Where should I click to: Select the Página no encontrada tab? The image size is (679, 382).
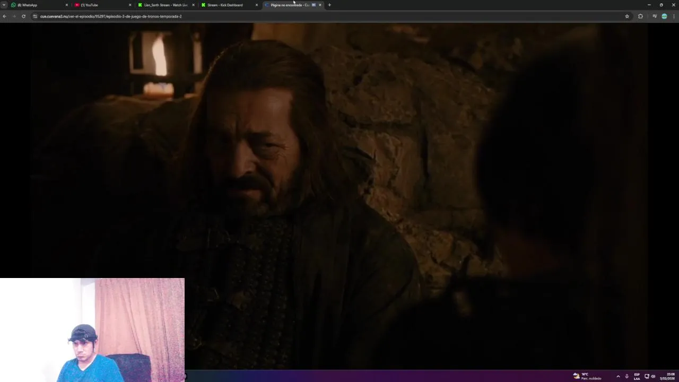[x=293, y=5]
